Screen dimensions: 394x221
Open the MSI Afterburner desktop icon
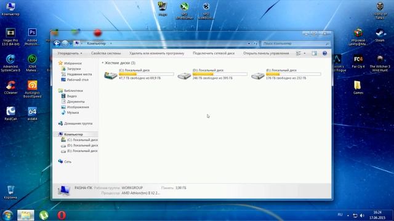point(185,11)
